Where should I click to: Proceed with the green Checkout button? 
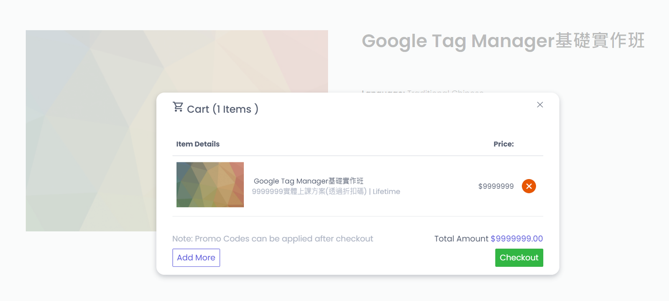coord(519,258)
